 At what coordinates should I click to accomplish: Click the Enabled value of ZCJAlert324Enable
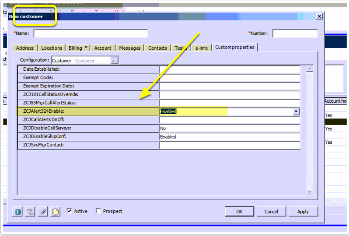tap(168, 111)
